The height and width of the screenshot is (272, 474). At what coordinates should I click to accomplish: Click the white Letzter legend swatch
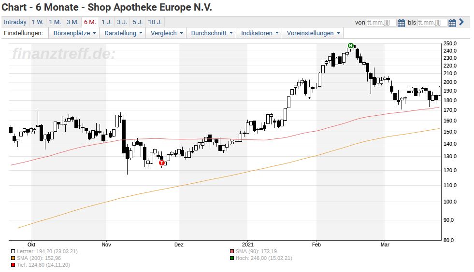tap(13, 251)
